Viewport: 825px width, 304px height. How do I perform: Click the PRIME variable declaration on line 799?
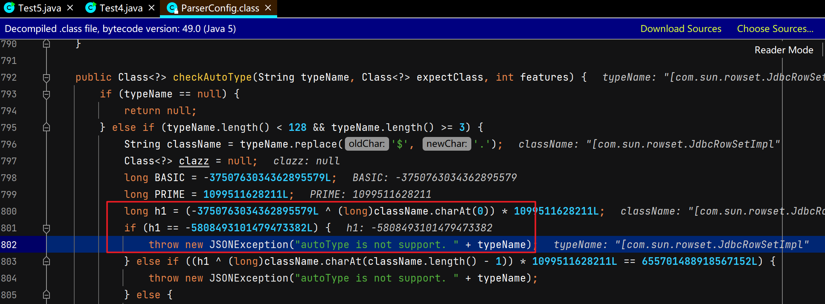[170, 194]
